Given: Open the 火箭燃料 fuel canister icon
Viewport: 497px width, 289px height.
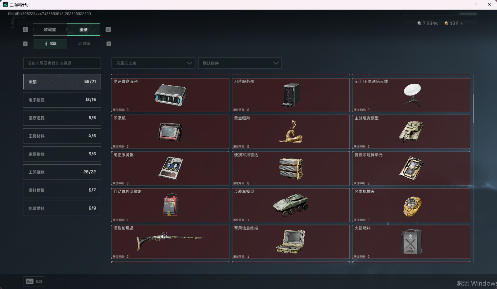Looking at the screenshot, I should (411, 242).
